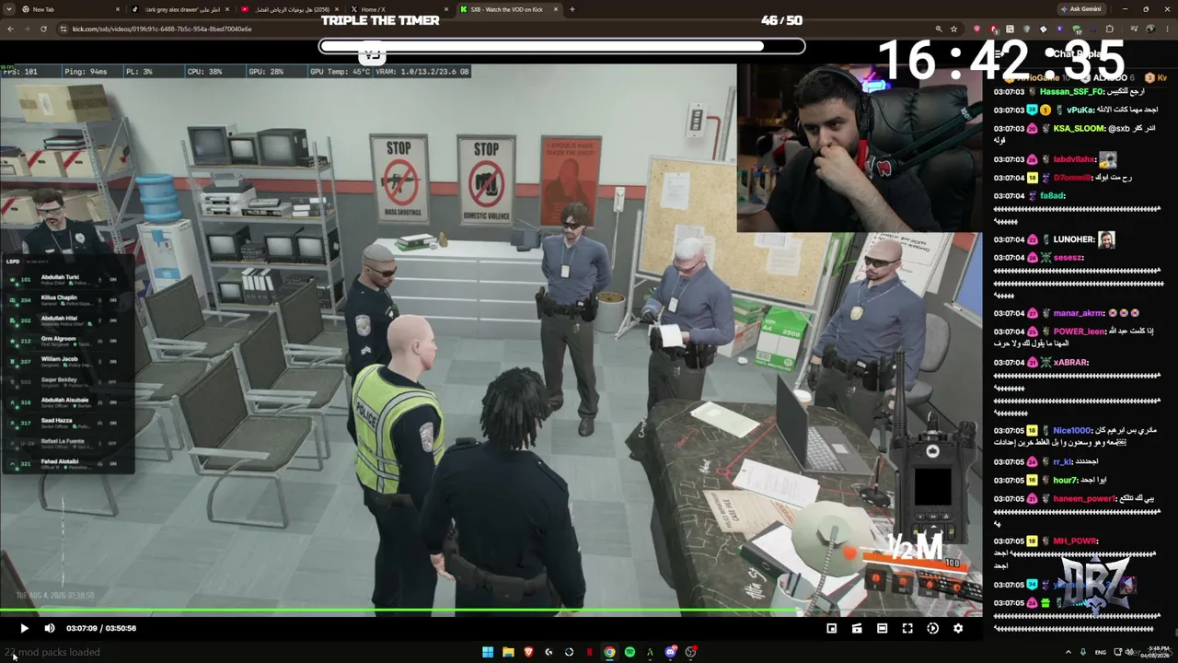1178x663 pixels.
Task: Open the Windows Start menu
Action: (488, 652)
